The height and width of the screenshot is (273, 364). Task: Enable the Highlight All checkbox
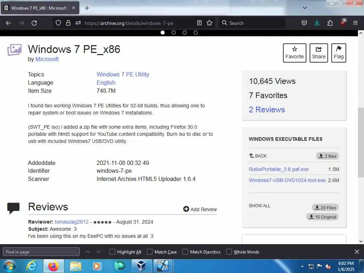tap(112, 252)
